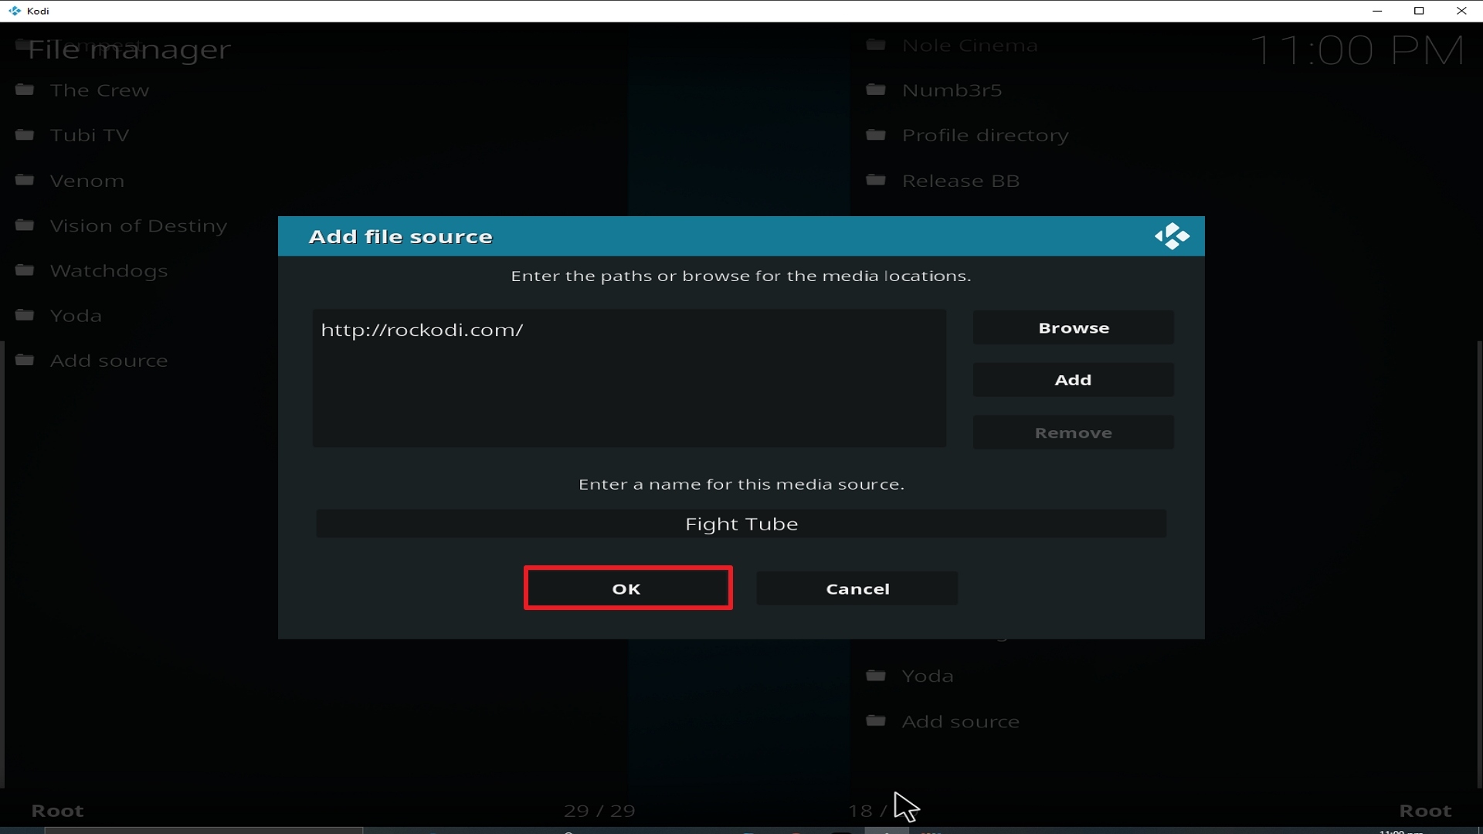Click the Kodi icon in title bar
Viewport: 1483px width, 834px height.
pyautogui.click(x=15, y=11)
